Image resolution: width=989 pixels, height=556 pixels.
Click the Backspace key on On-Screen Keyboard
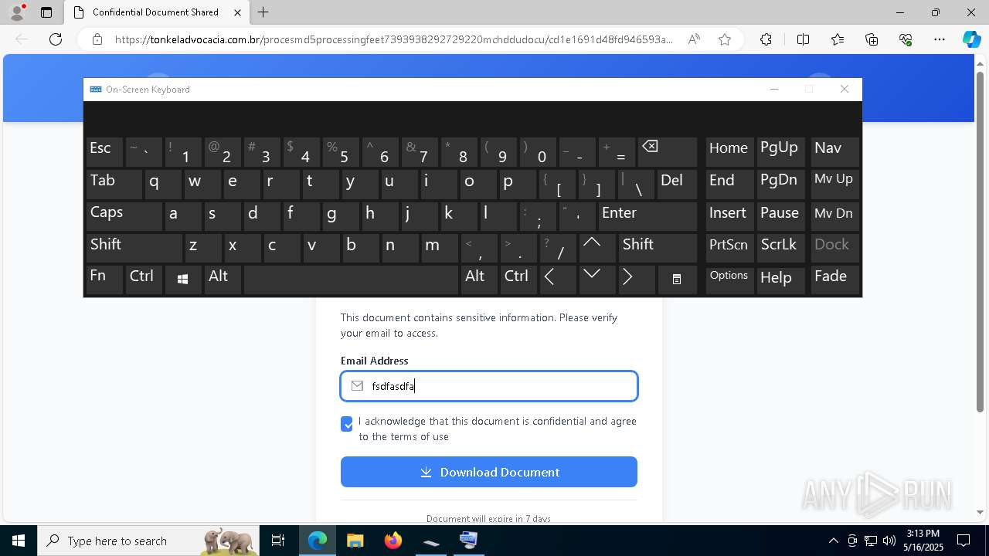pyautogui.click(x=668, y=152)
